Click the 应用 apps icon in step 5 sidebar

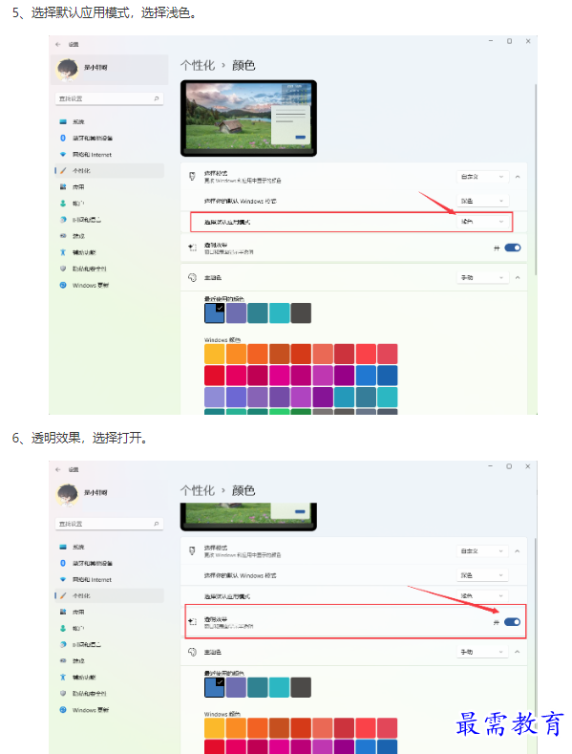coord(63,186)
